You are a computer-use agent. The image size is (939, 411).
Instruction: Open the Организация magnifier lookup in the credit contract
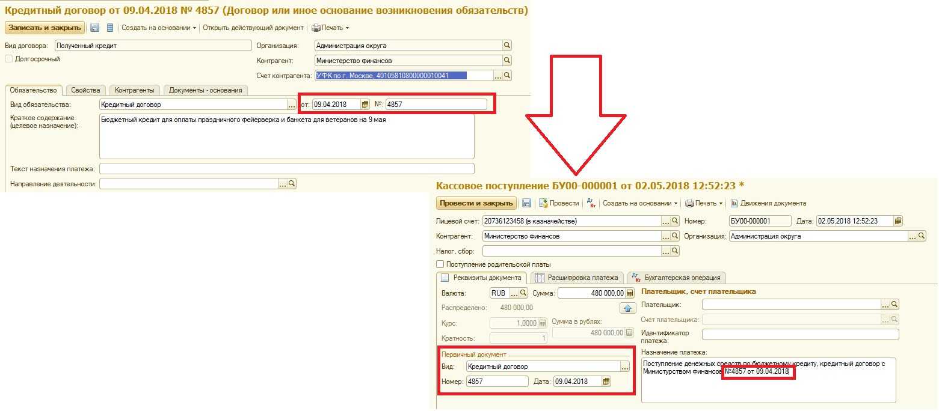[x=506, y=46]
